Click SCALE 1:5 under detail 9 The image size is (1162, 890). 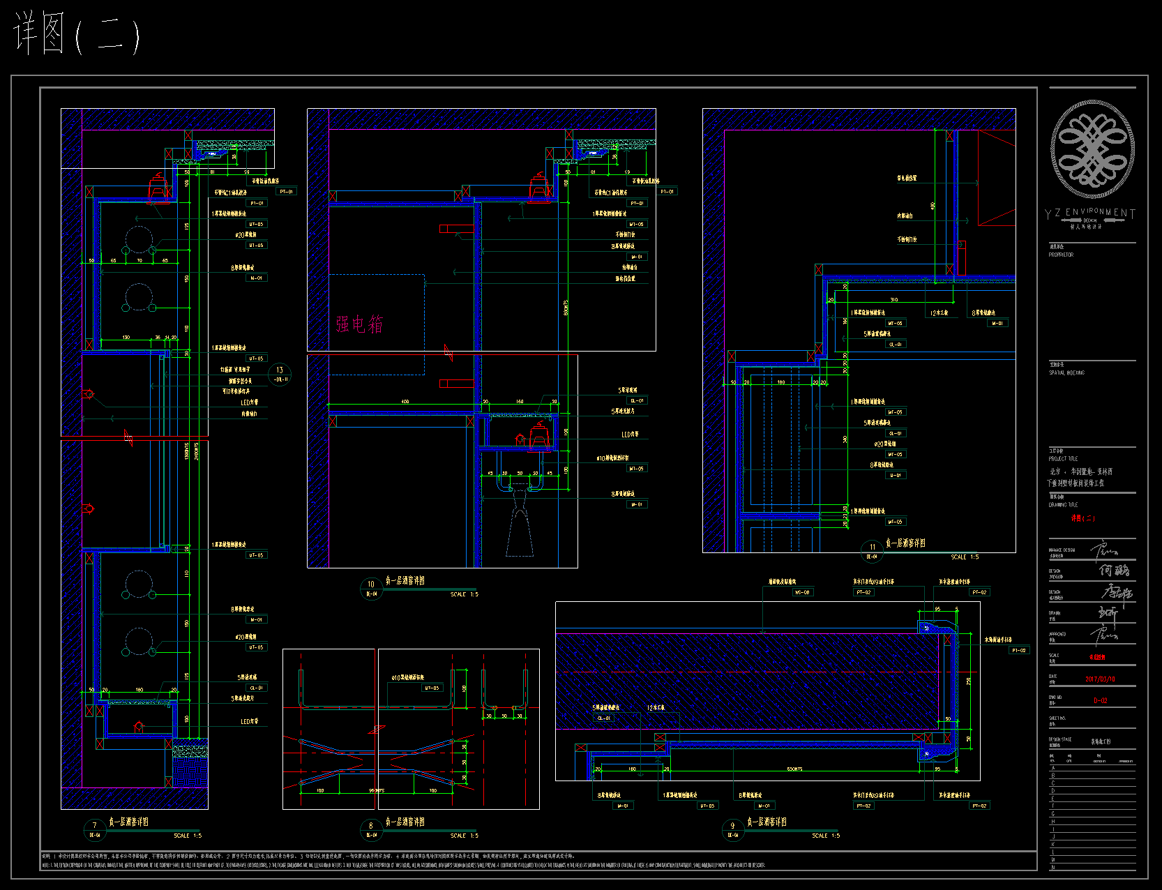(x=826, y=835)
